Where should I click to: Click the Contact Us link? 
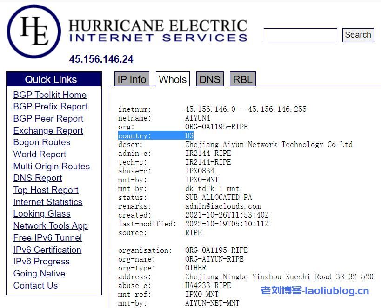coord(35,286)
